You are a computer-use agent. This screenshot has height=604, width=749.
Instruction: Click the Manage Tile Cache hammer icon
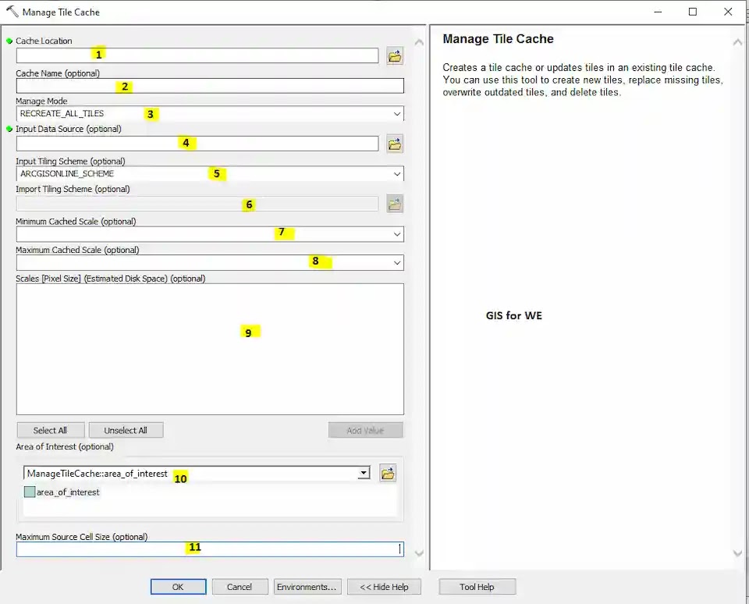(x=12, y=12)
